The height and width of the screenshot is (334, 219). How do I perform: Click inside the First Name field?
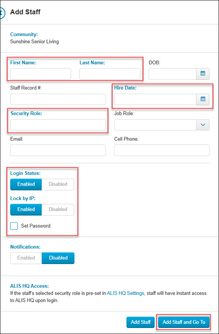coord(40,74)
